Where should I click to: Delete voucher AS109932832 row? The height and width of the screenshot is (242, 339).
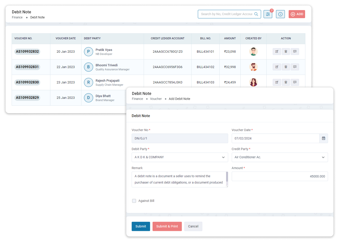pos(286,52)
